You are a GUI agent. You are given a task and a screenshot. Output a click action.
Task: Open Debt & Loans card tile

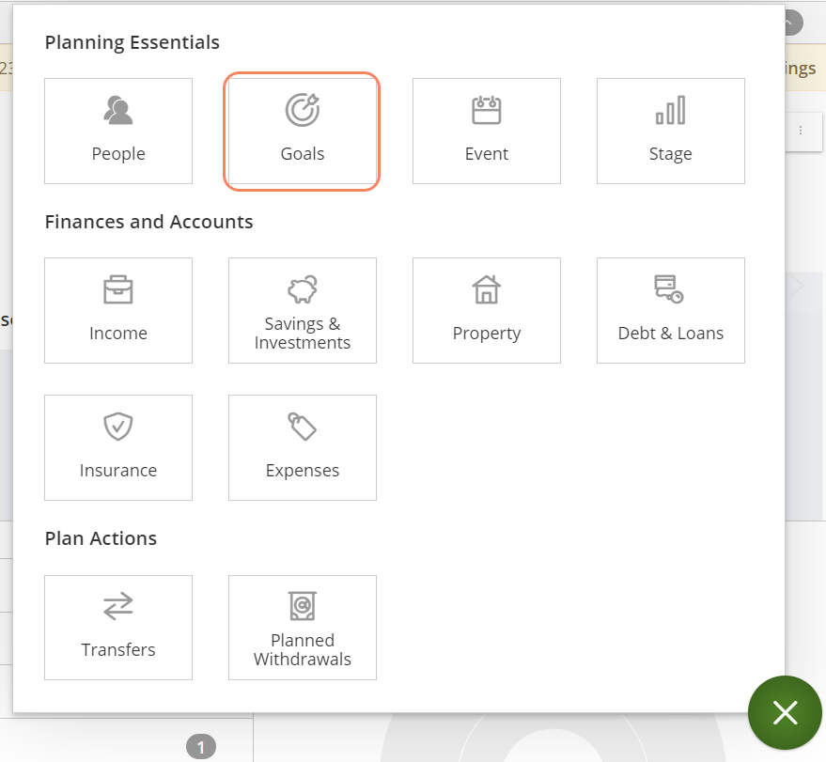pyautogui.click(x=671, y=310)
